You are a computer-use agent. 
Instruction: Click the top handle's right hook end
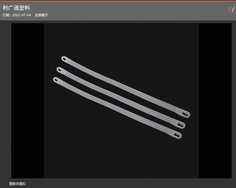tap(186, 114)
